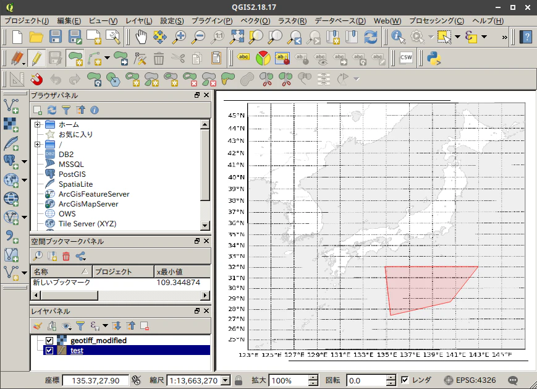The height and width of the screenshot is (389, 537).
Task: Open the Python console
Action: pos(434,58)
